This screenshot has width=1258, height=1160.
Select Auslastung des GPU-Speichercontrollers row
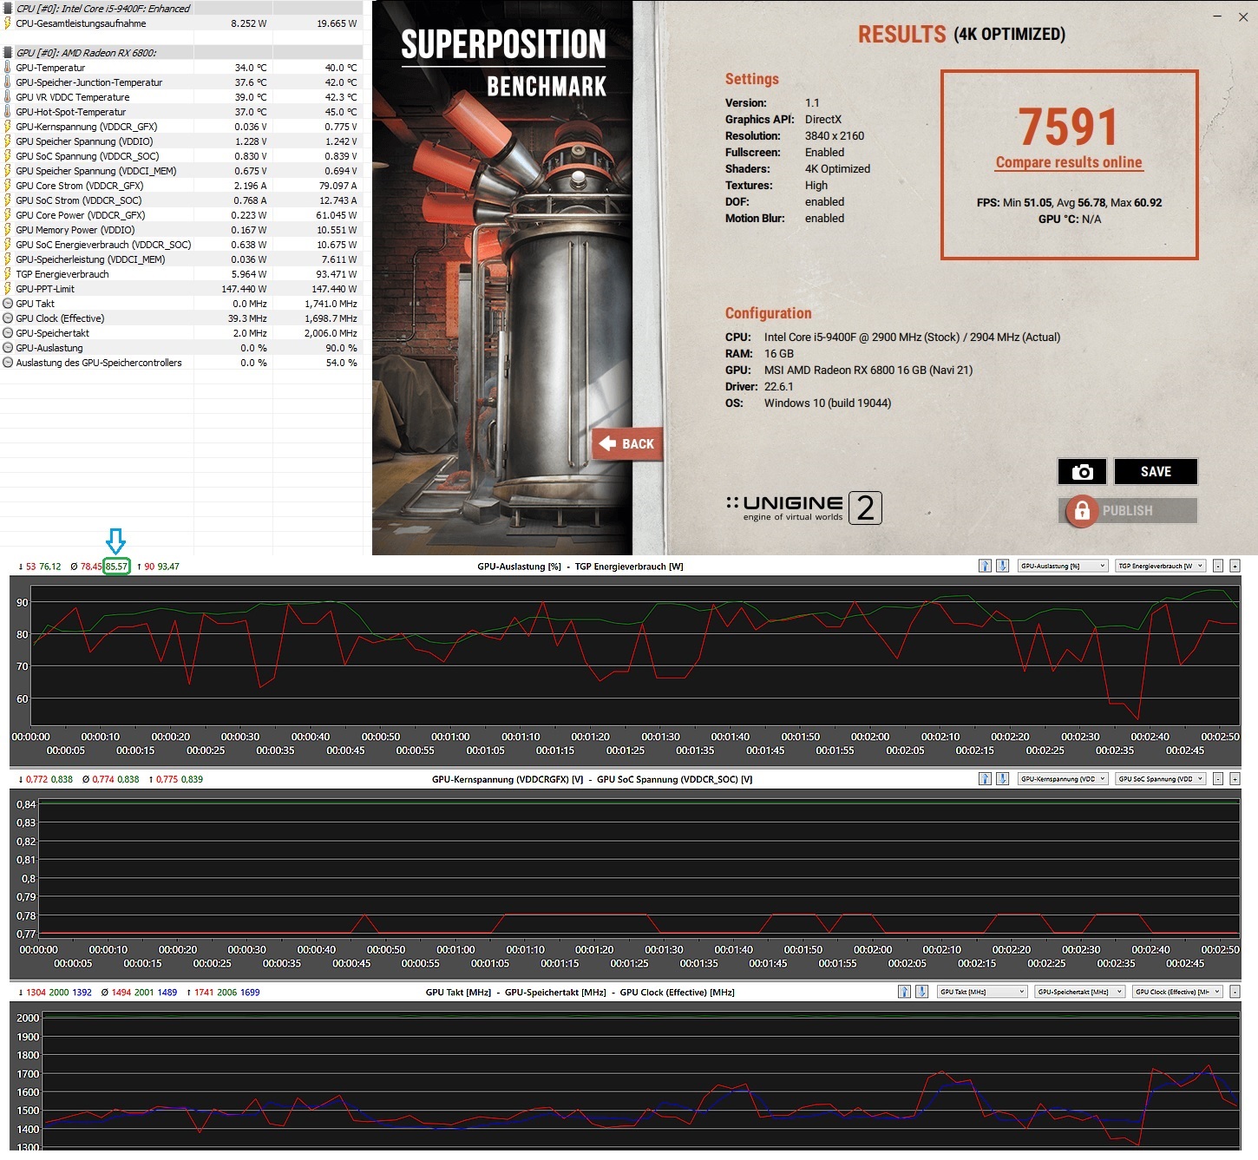[x=181, y=363]
